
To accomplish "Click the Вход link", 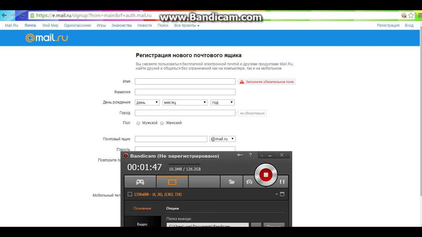I will pyautogui.click(x=409, y=25).
